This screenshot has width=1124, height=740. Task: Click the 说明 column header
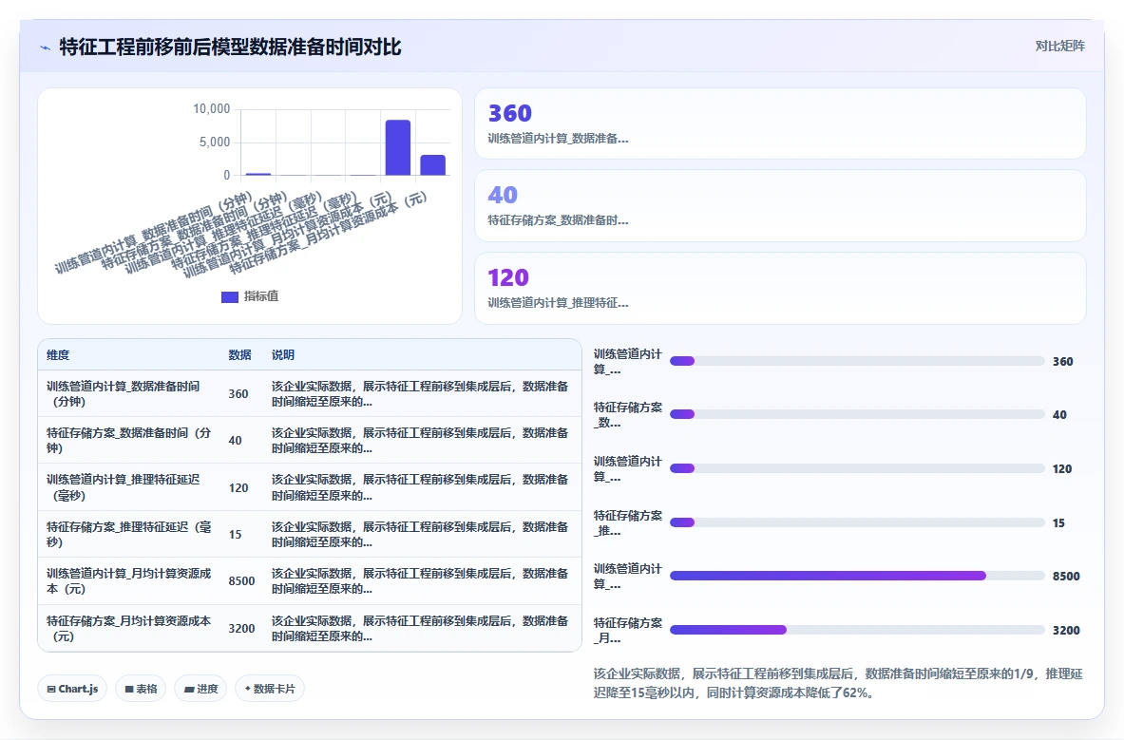pos(282,354)
